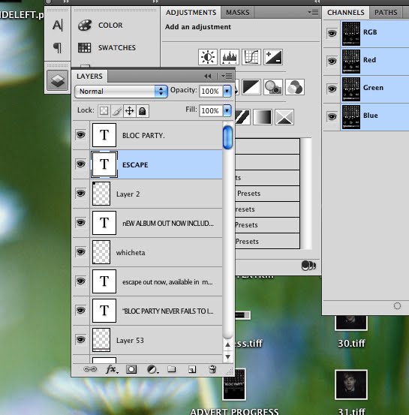Open the Opacity slider dropdown arrow
The height and width of the screenshot is (415, 409).
point(227,91)
